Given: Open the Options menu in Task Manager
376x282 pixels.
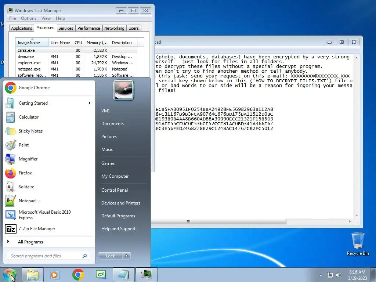Looking at the screenshot, I should coord(29,18).
